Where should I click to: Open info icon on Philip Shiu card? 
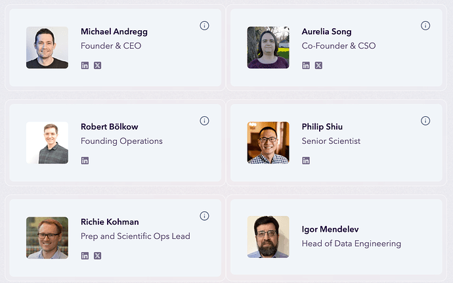pyautogui.click(x=425, y=121)
